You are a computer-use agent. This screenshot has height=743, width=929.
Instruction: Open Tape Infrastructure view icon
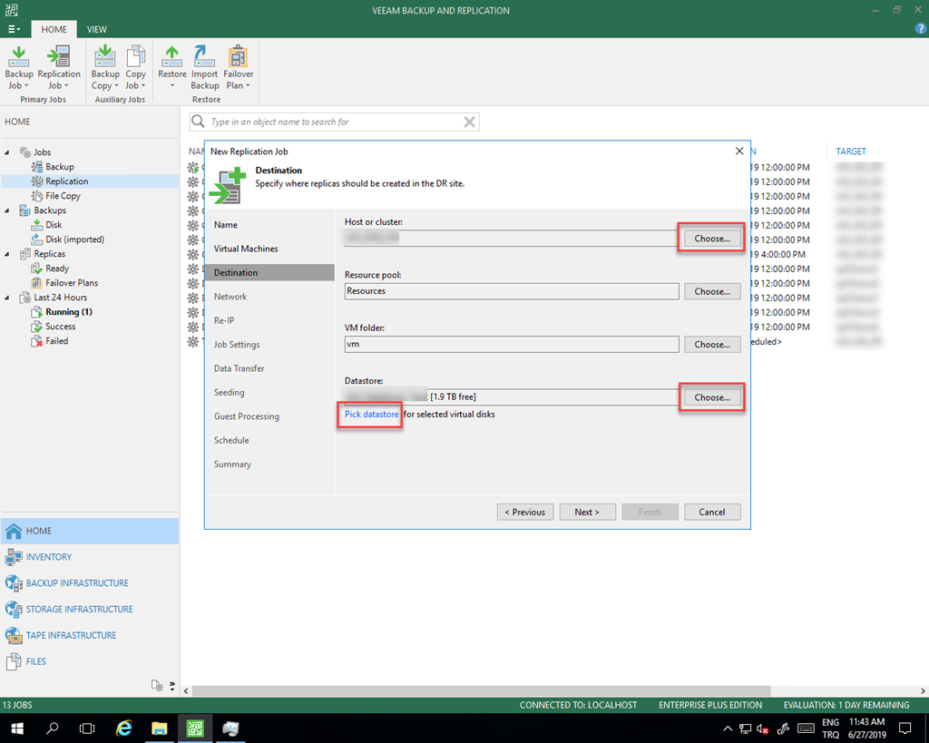[x=13, y=635]
